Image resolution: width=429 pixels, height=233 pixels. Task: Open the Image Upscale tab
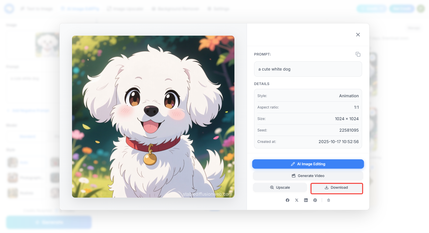(125, 8)
